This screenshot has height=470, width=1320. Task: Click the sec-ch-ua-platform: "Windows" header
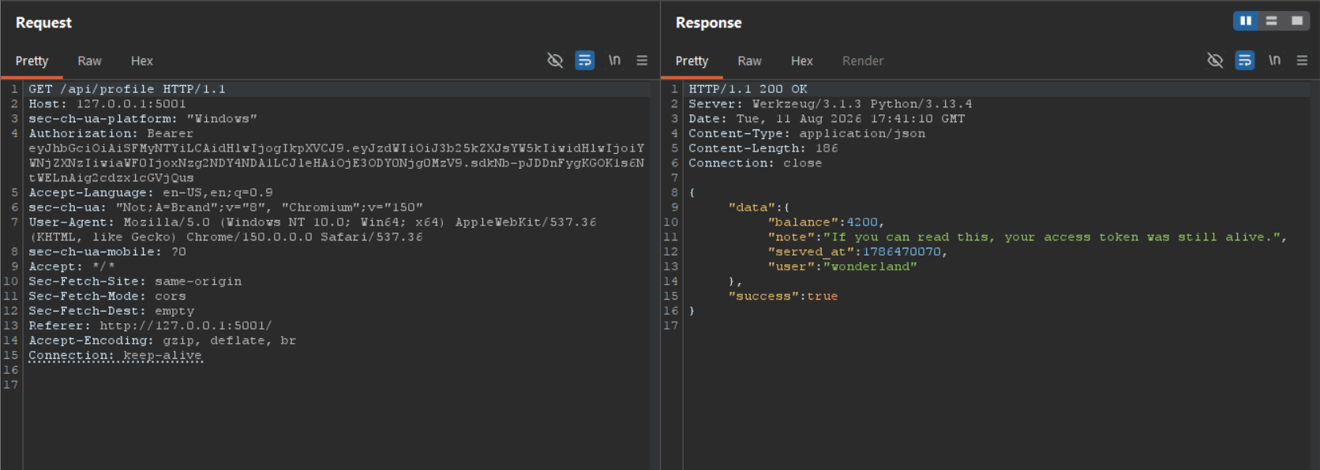click(x=143, y=119)
